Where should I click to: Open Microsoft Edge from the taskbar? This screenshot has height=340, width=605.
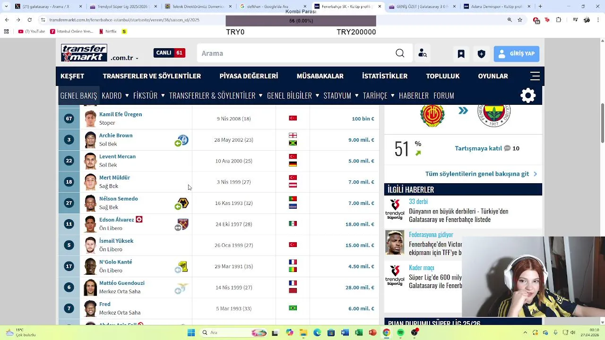[317, 332]
